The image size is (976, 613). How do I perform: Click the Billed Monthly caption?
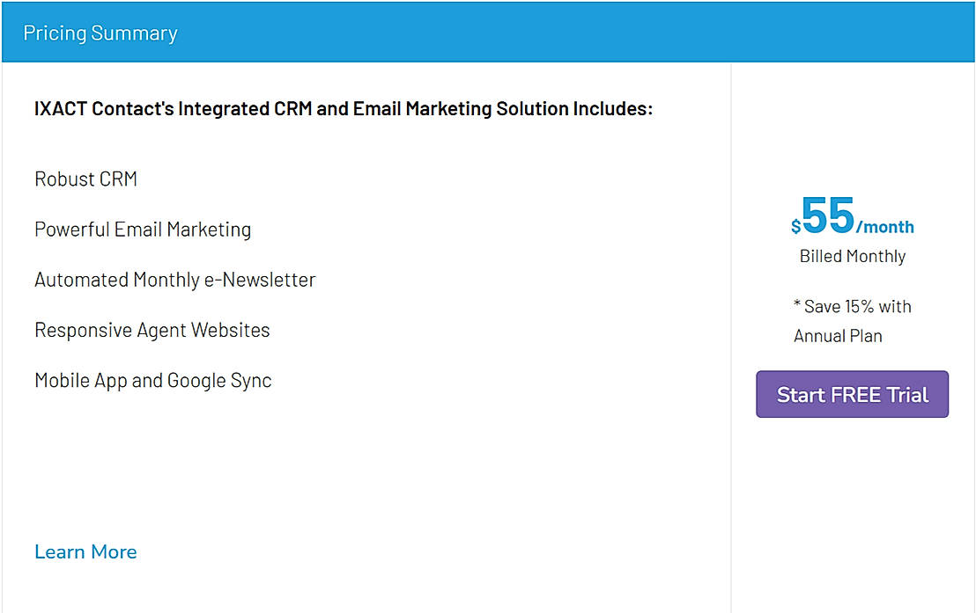[x=852, y=256]
